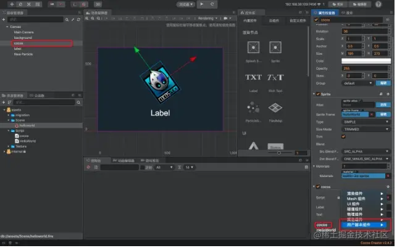Open console log level All dropdown

pos(164,168)
